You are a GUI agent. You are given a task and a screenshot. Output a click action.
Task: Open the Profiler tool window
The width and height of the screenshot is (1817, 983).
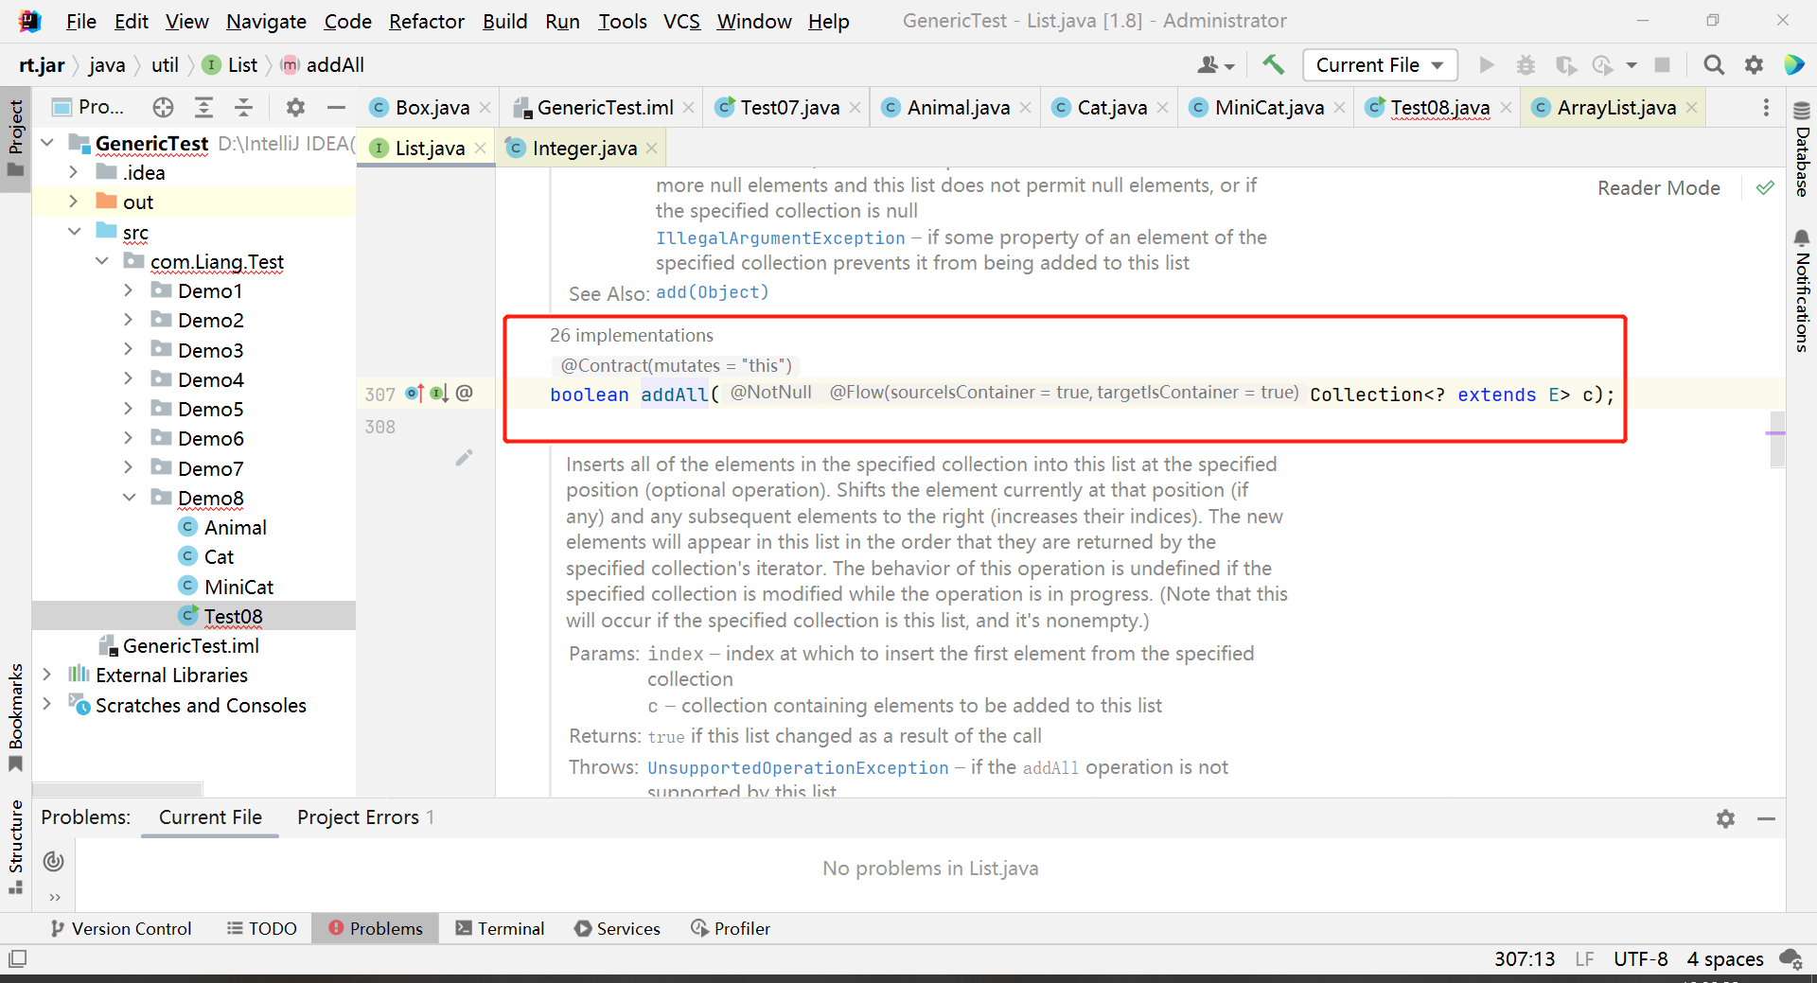coord(731,928)
